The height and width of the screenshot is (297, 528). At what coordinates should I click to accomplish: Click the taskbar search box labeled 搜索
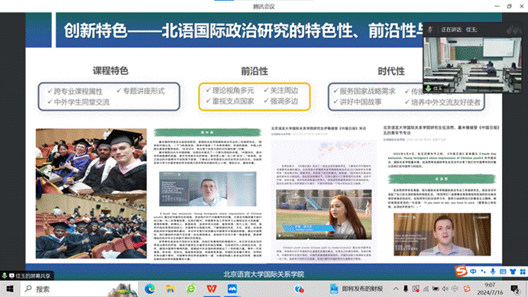[79, 289]
